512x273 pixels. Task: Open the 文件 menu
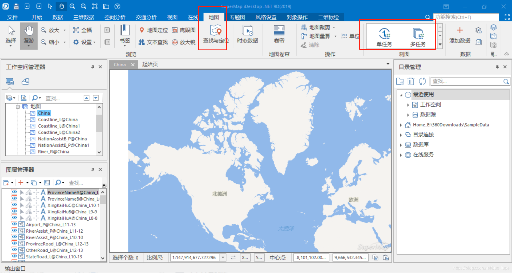[x=12, y=17]
